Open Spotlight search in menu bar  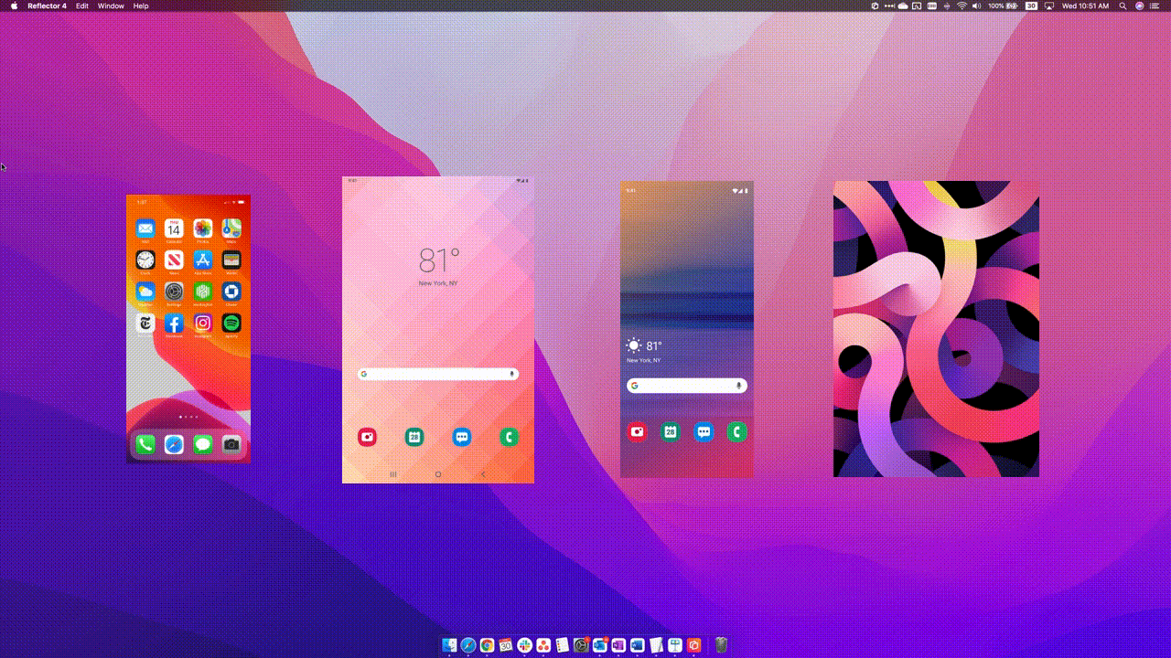(x=1123, y=5)
